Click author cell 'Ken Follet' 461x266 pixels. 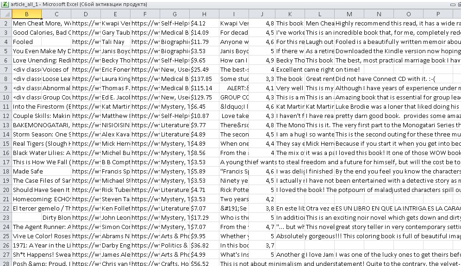[116, 209]
